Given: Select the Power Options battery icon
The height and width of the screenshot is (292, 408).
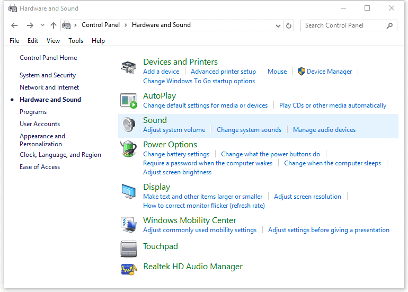Looking at the screenshot, I should pos(128,149).
